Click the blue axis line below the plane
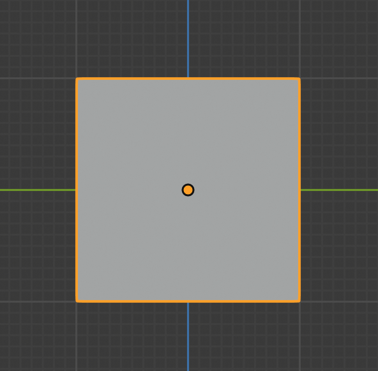 (188, 337)
